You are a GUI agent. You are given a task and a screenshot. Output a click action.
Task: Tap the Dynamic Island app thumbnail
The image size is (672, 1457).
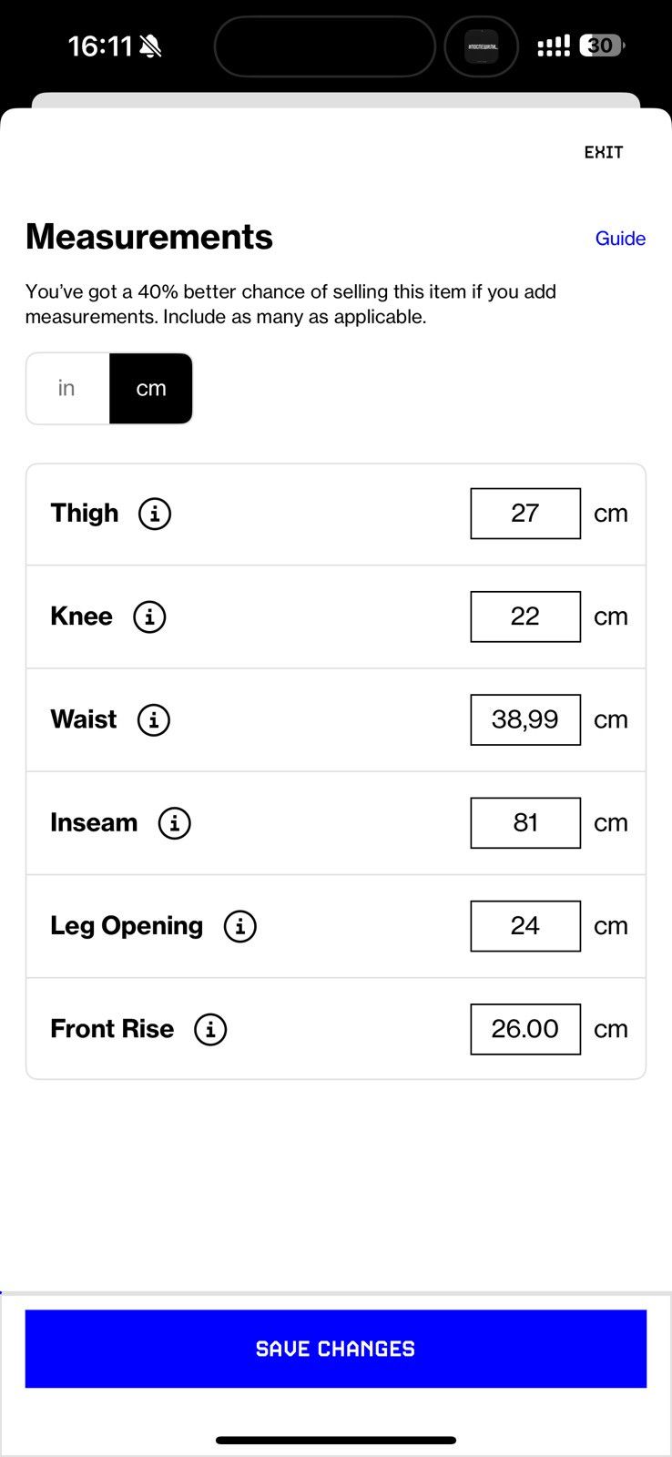482,46
